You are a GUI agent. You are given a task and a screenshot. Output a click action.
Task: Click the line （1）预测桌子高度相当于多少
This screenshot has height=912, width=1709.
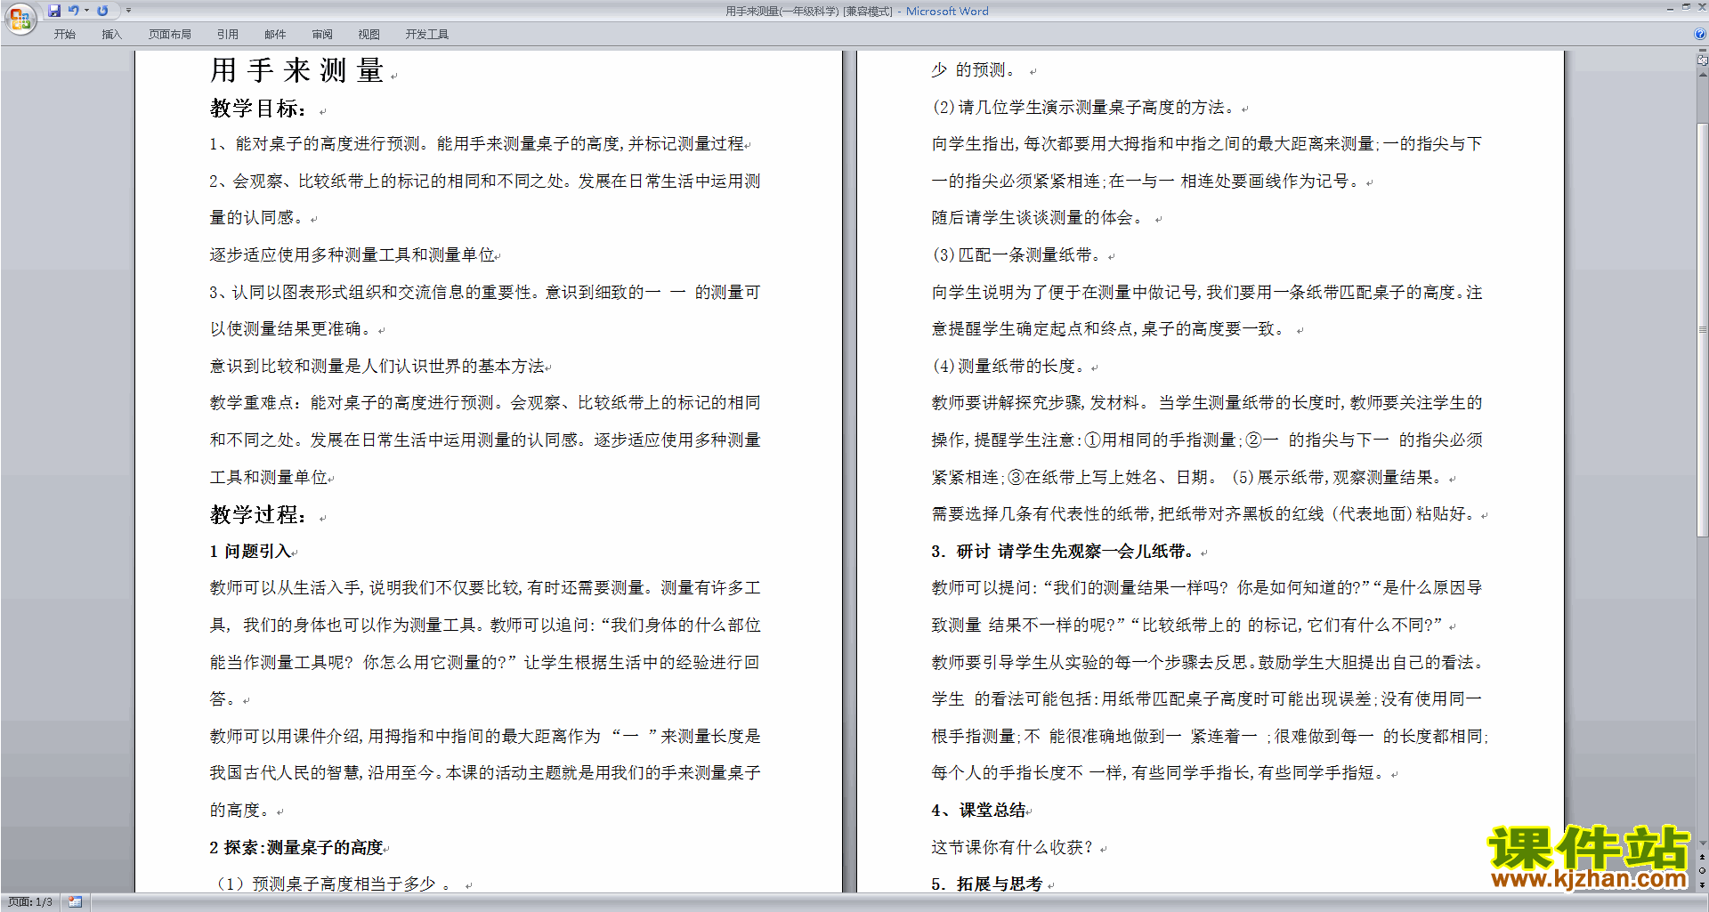(330, 884)
